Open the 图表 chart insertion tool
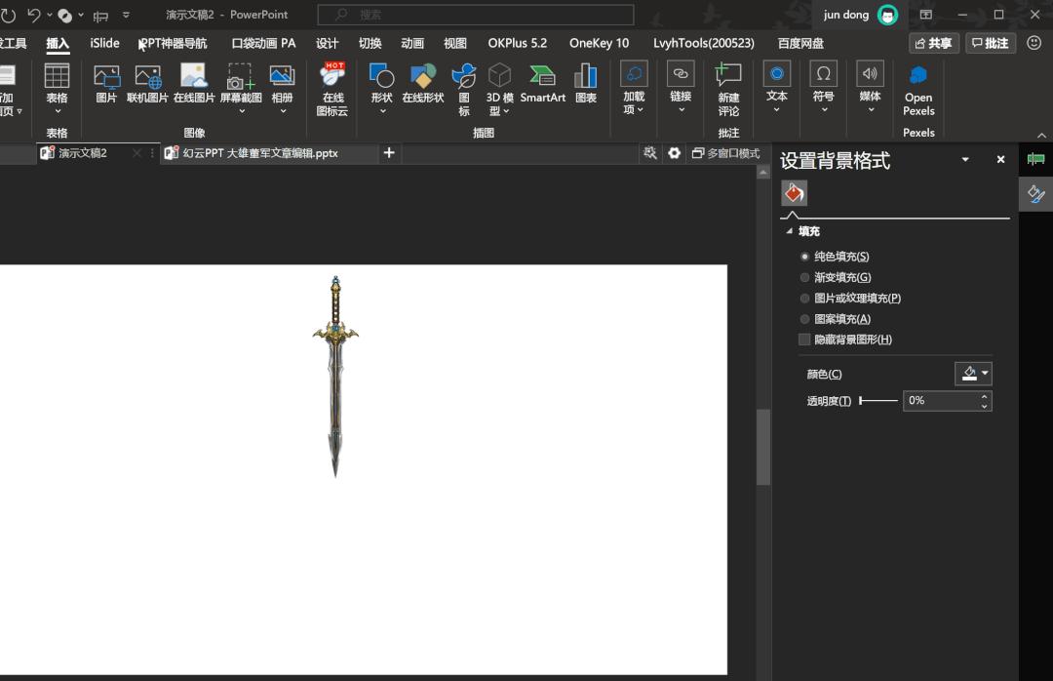This screenshot has width=1053, height=681. (584, 88)
